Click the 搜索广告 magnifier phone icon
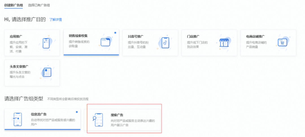Image resolution: width=305 pixels, height=137 pixels. click(x=98, y=120)
